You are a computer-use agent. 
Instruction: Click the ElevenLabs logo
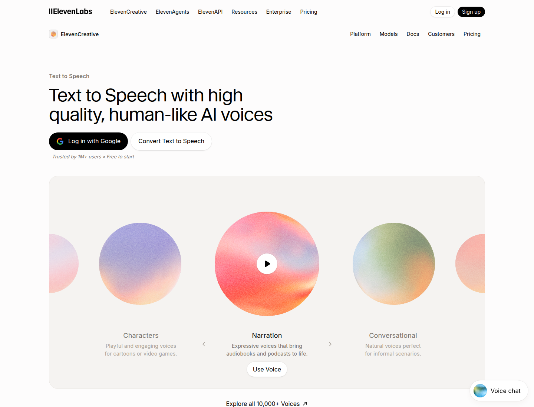tap(70, 11)
